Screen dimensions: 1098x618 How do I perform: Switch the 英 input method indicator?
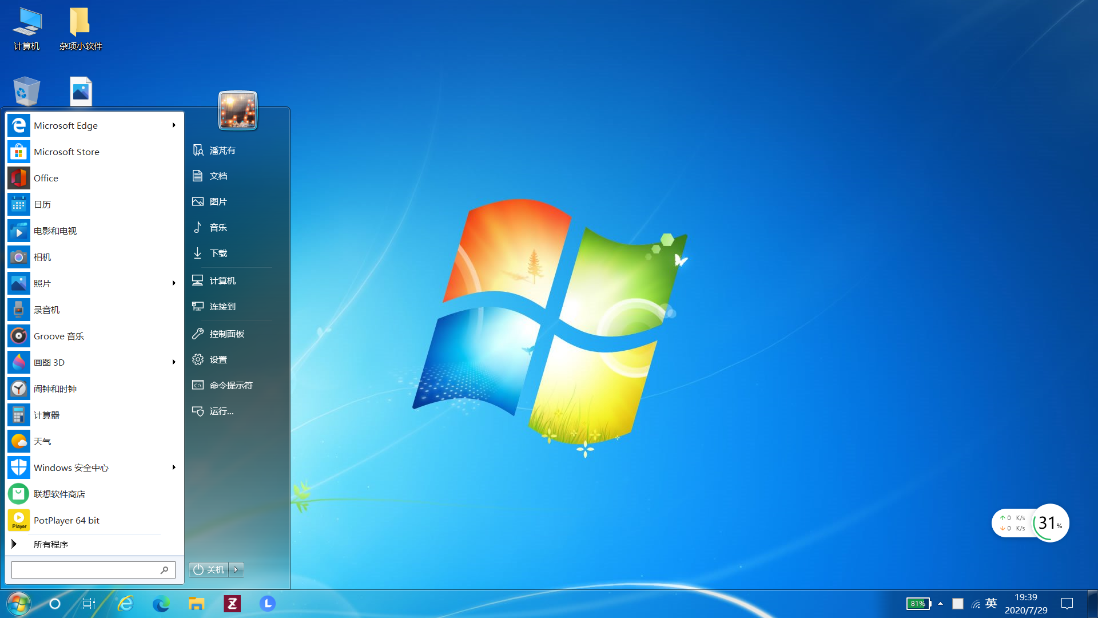[991, 604]
